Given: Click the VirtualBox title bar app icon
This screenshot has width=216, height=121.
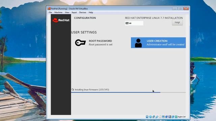Looking at the screenshot, I should coord(49,9).
